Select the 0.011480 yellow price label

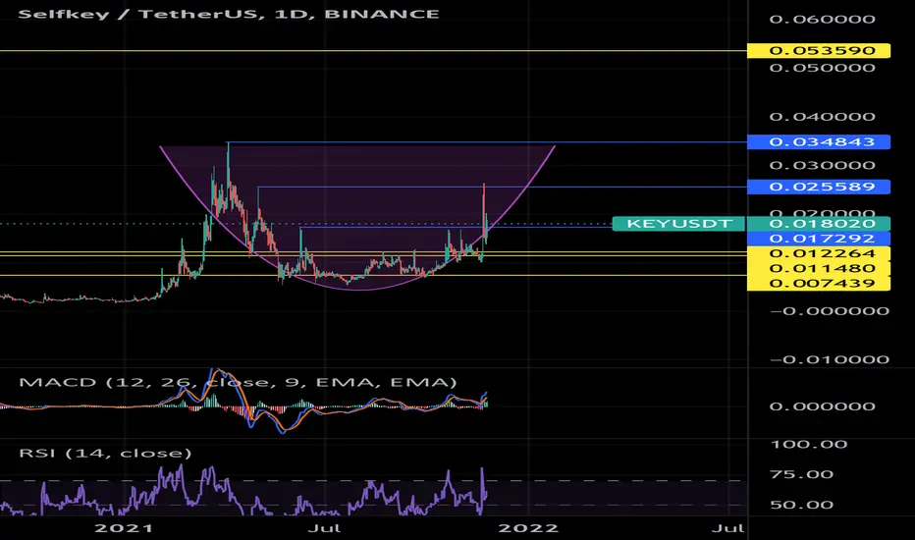pos(819,269)
